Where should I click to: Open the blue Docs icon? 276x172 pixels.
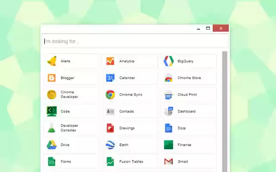tap(169, 128)
